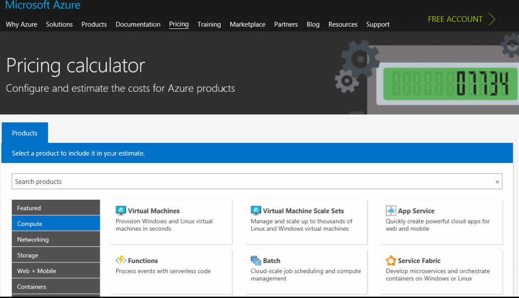Open the Web + Mobile category

56,271
